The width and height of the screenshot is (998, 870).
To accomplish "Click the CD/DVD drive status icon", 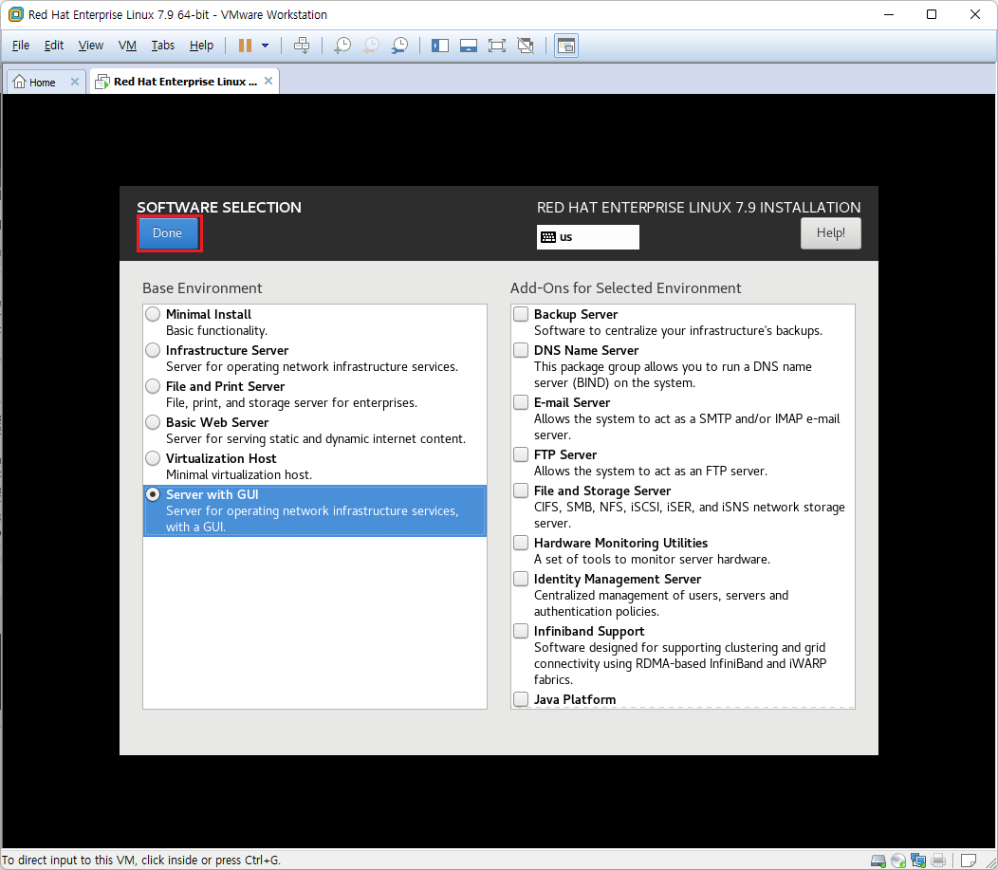I will pyautogui.click(x=898, y=861).
